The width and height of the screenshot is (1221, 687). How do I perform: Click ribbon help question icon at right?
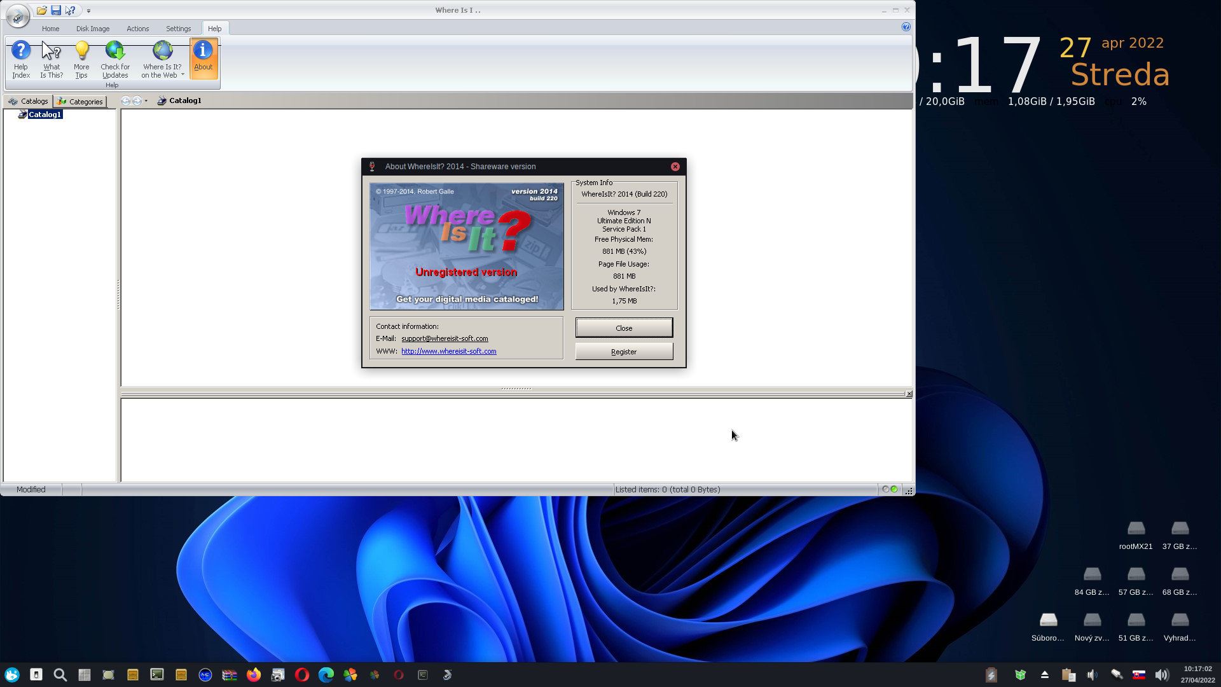click(906, 27)
